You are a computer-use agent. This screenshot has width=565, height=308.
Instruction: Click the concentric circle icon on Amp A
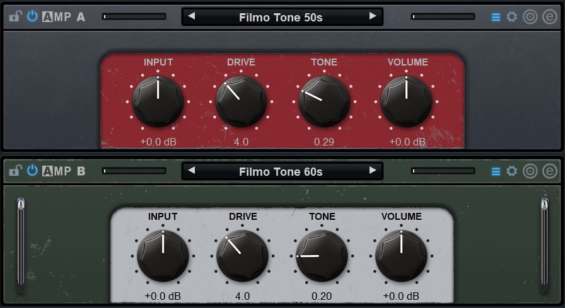(x=530, y=17)
